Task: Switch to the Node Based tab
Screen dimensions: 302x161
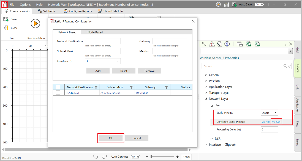Action: (x=95, y=32)
